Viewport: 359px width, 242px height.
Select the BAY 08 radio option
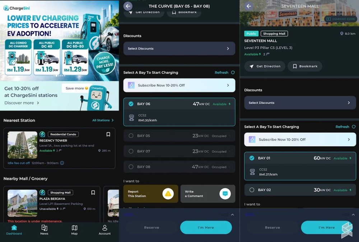pyautogui.click(x=131, y=167)
